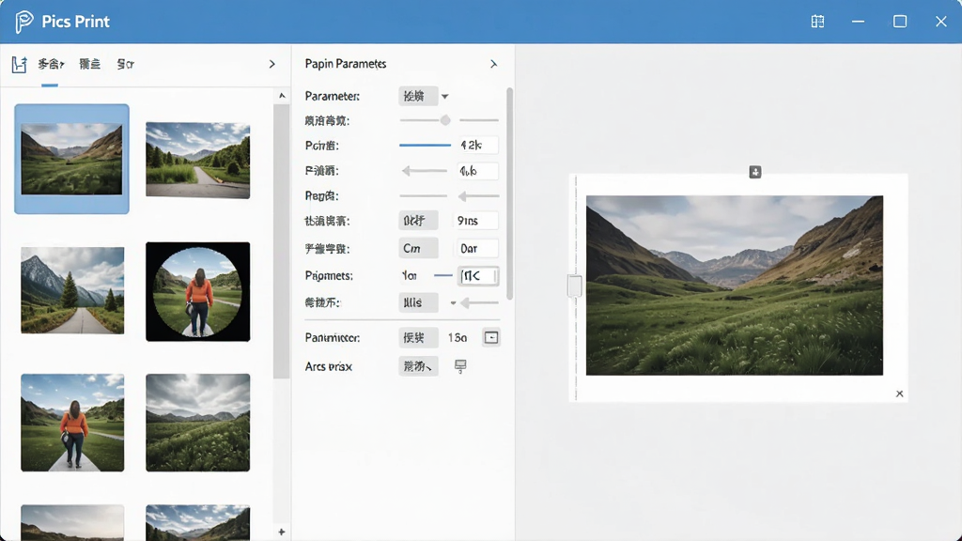Click the 42k value field

point(477,146)
